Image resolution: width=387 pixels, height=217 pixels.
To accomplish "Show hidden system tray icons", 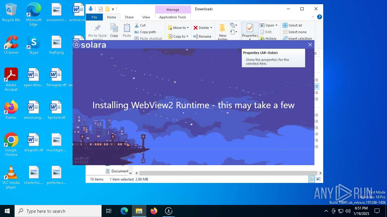I will pos(326,211).
